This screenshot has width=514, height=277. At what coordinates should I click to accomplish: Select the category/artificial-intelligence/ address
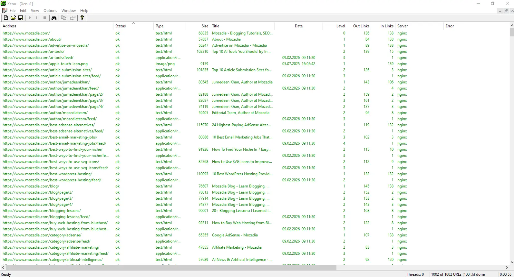pos(53,260)
